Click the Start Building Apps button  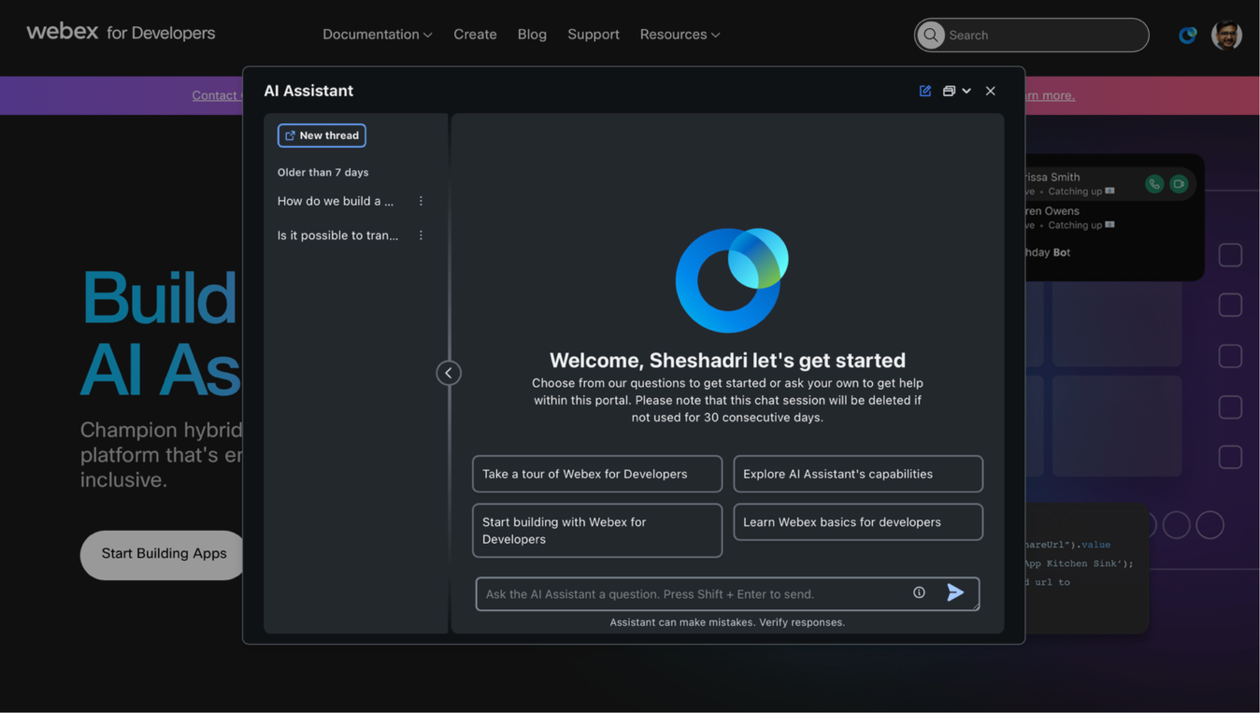click(164, 554)
